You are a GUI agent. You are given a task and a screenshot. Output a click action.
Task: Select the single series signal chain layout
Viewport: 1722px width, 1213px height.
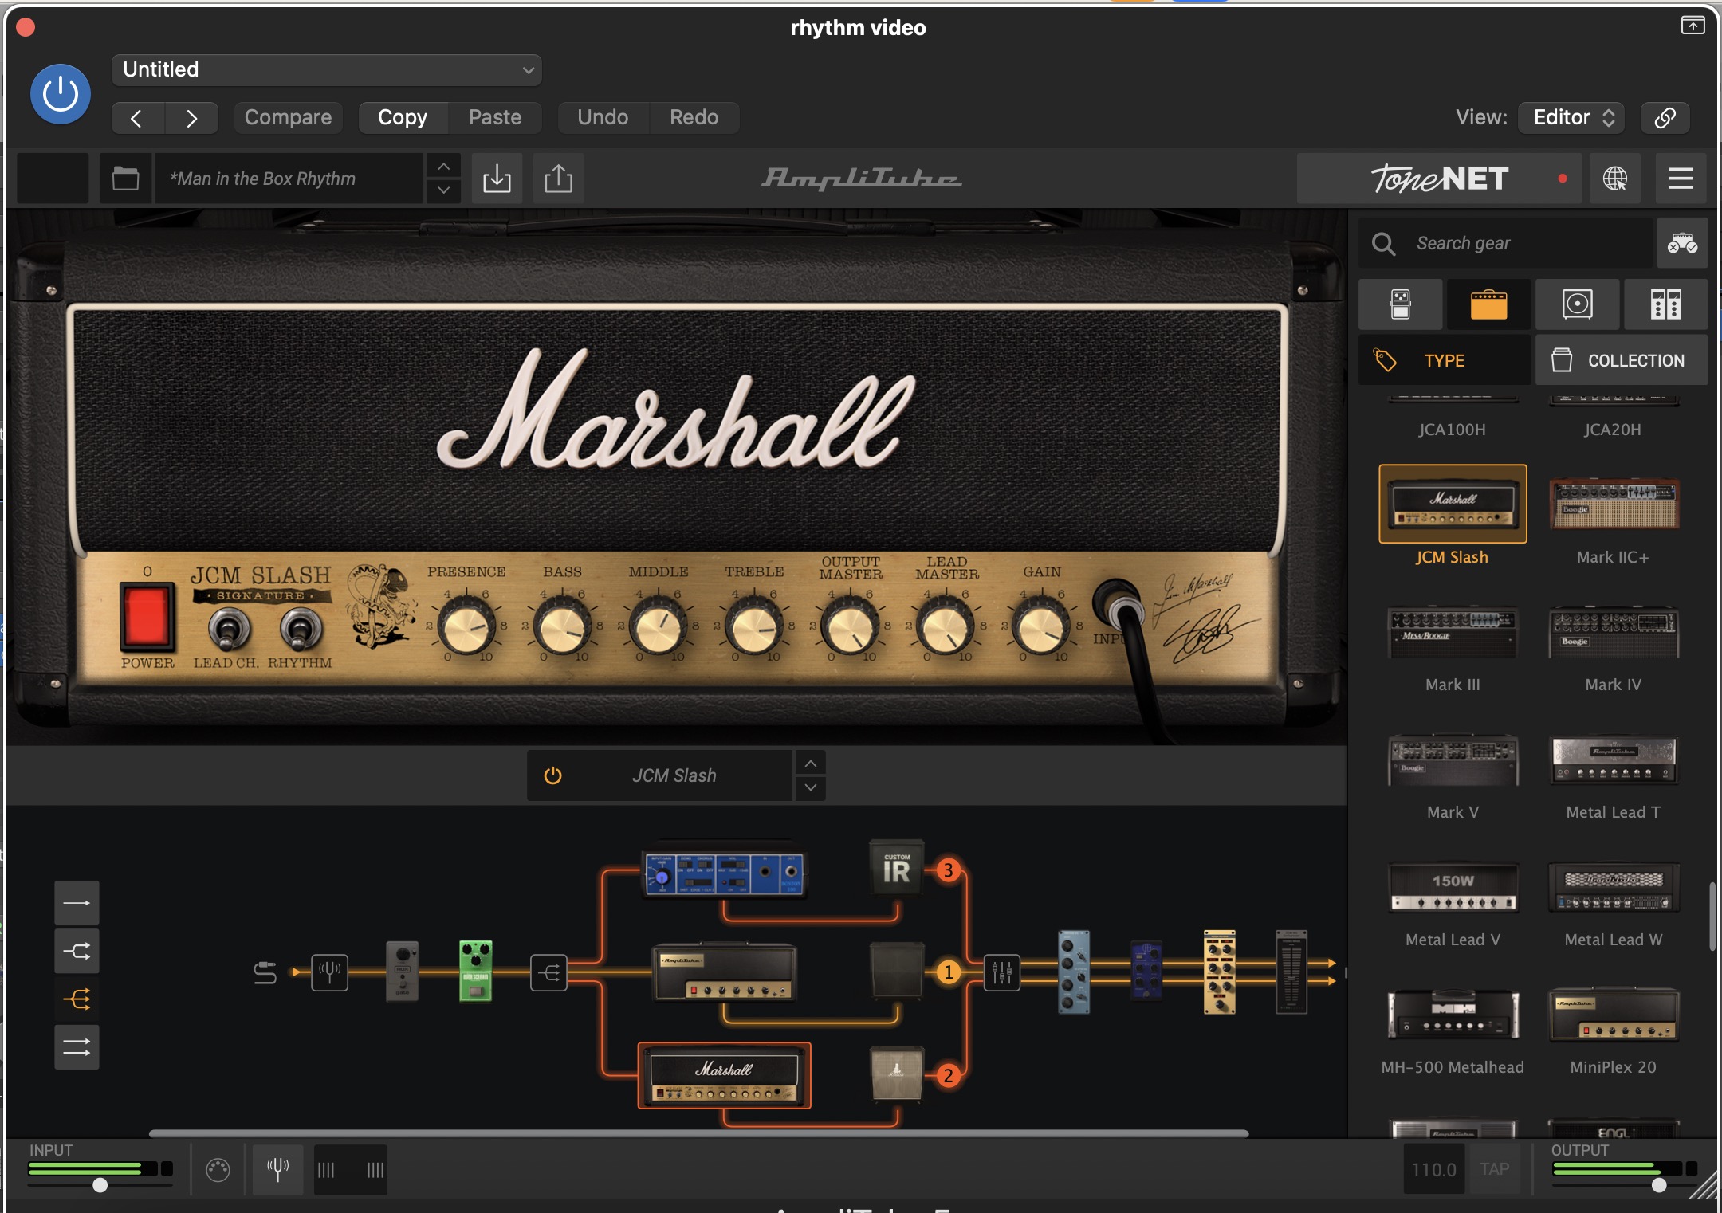click(x=77, y=903)
